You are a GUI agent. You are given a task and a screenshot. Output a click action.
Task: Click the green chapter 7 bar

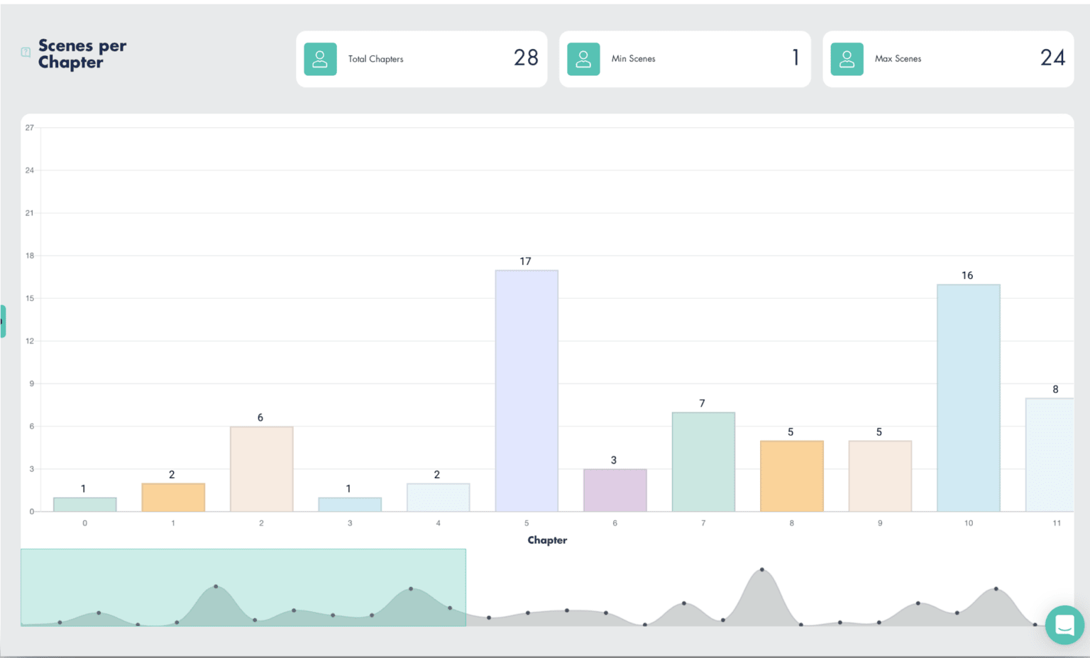(703, 461)
